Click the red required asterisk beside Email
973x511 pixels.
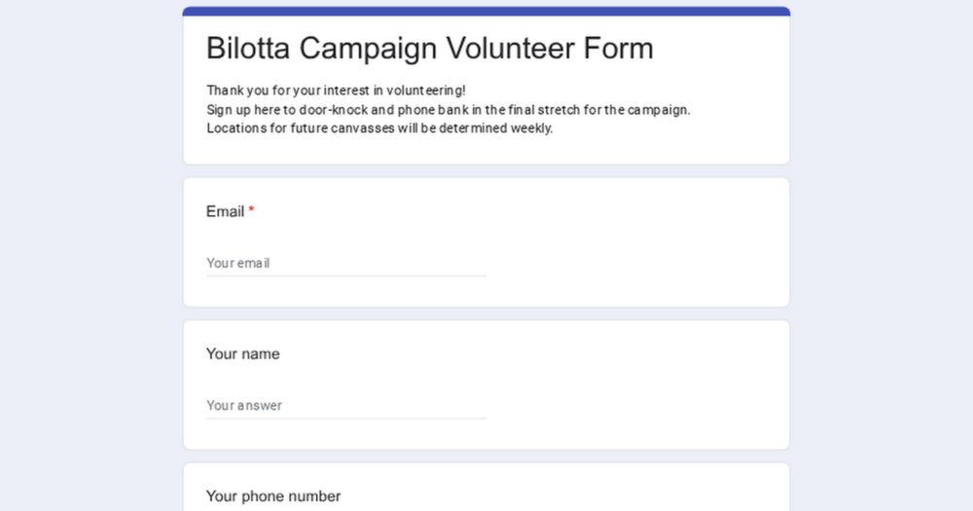(x=251, y=210)
